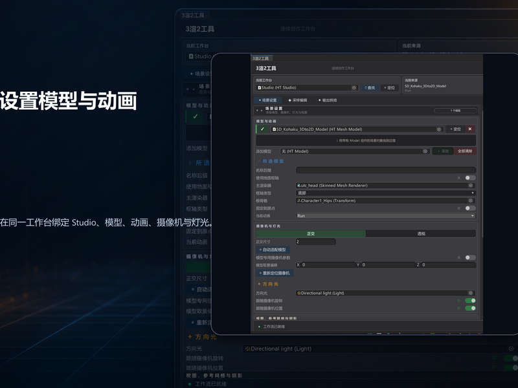Open object picker for SD_Kohaku_3Dto2D_Model field
The height and width of the screenshot is (388, 518).
point(439,129)
